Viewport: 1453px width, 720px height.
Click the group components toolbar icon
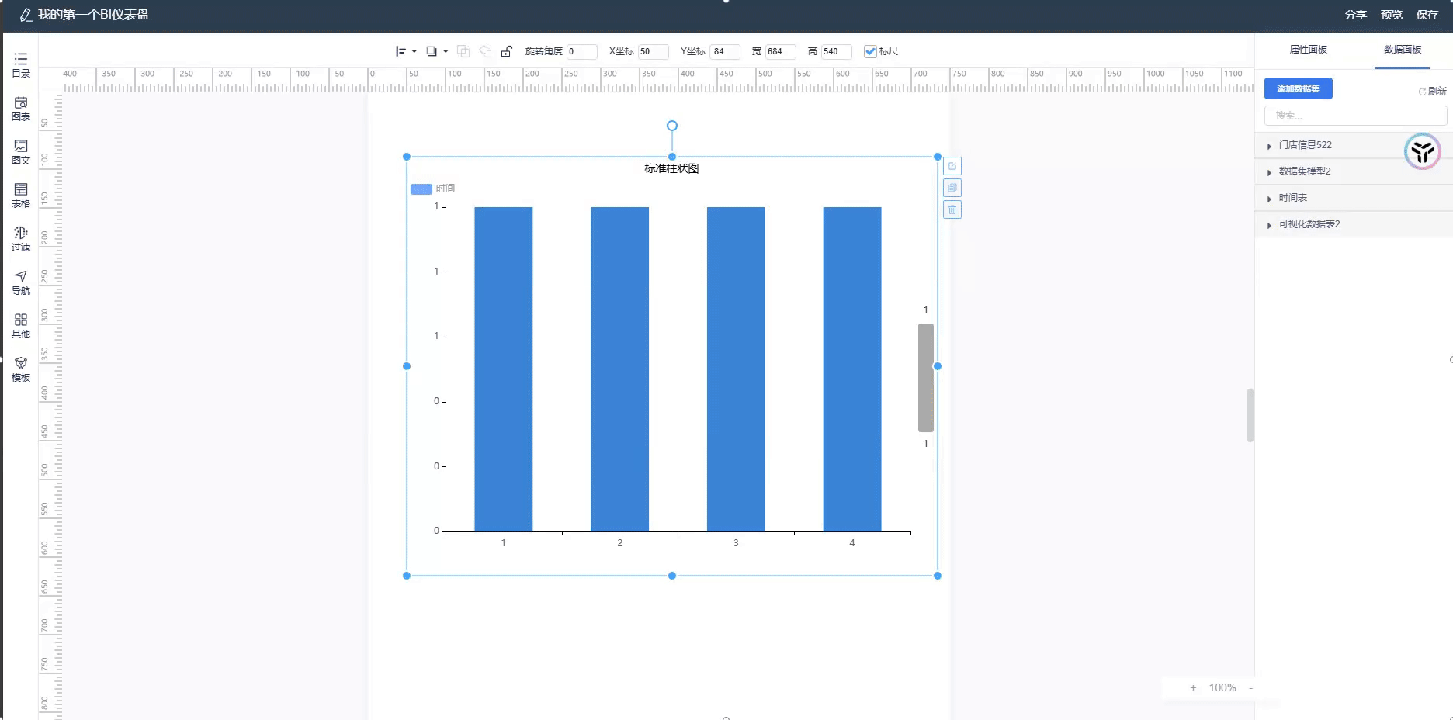[x=463, y=51]
